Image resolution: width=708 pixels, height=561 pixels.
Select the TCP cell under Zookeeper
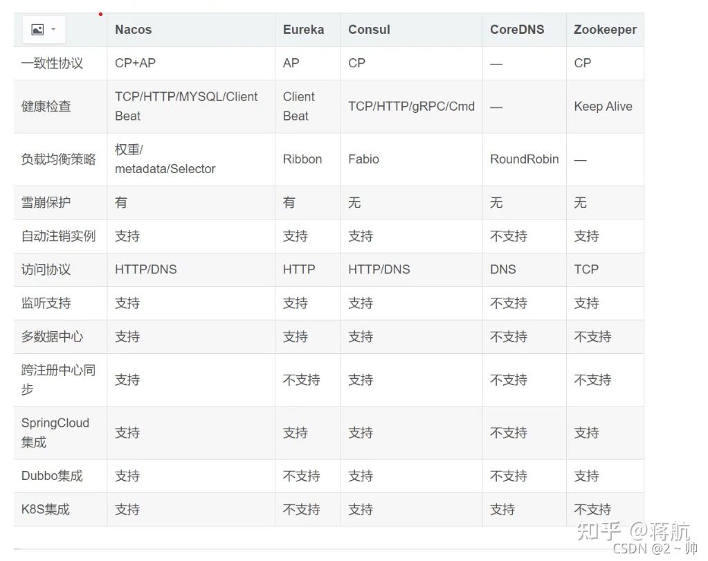point(586,269)
